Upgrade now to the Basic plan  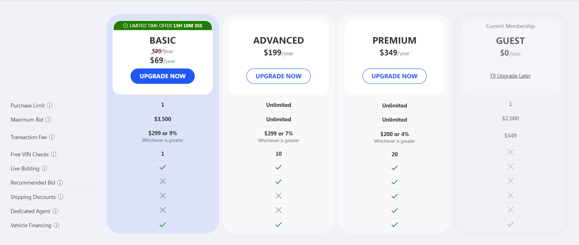162,76
